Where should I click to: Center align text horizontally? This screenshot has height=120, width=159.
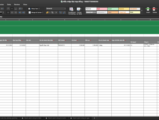12,12
